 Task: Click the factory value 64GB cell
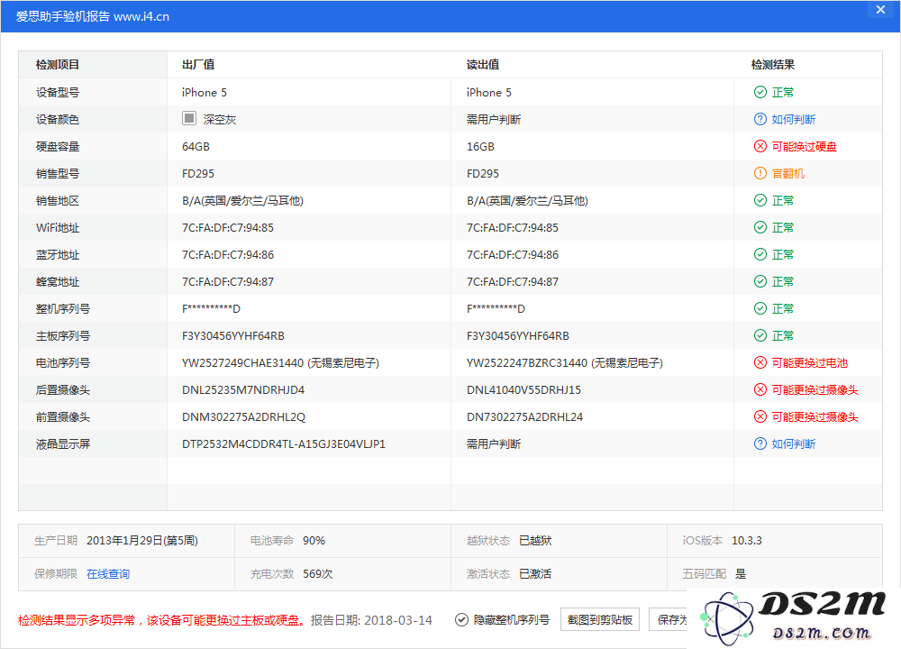pos(196,147)
